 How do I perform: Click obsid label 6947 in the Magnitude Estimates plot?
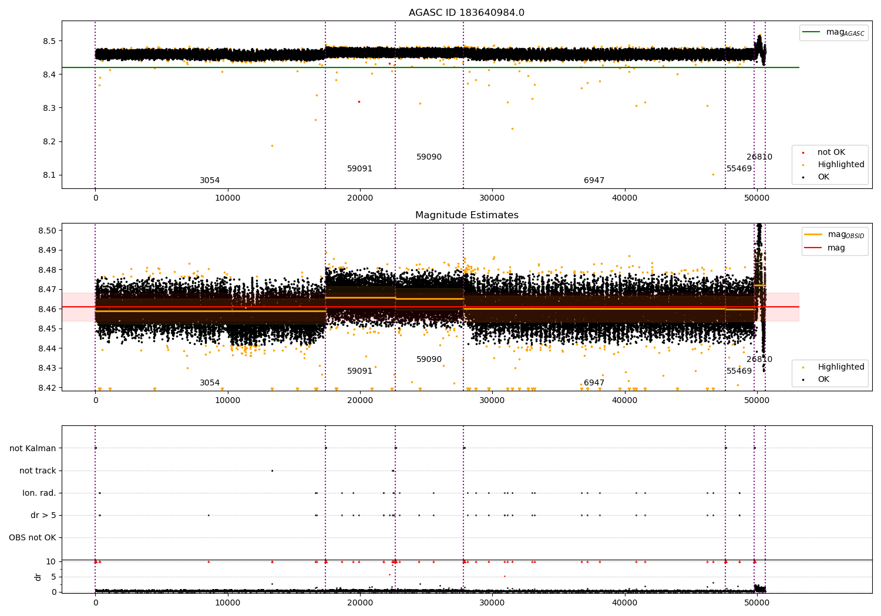594,383
